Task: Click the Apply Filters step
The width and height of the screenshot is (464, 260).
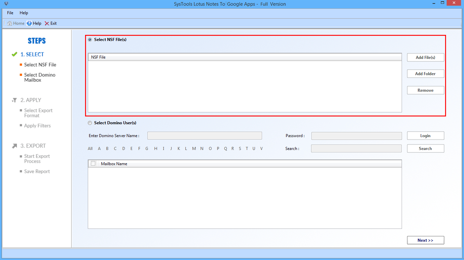Action: tap(37, 126)
